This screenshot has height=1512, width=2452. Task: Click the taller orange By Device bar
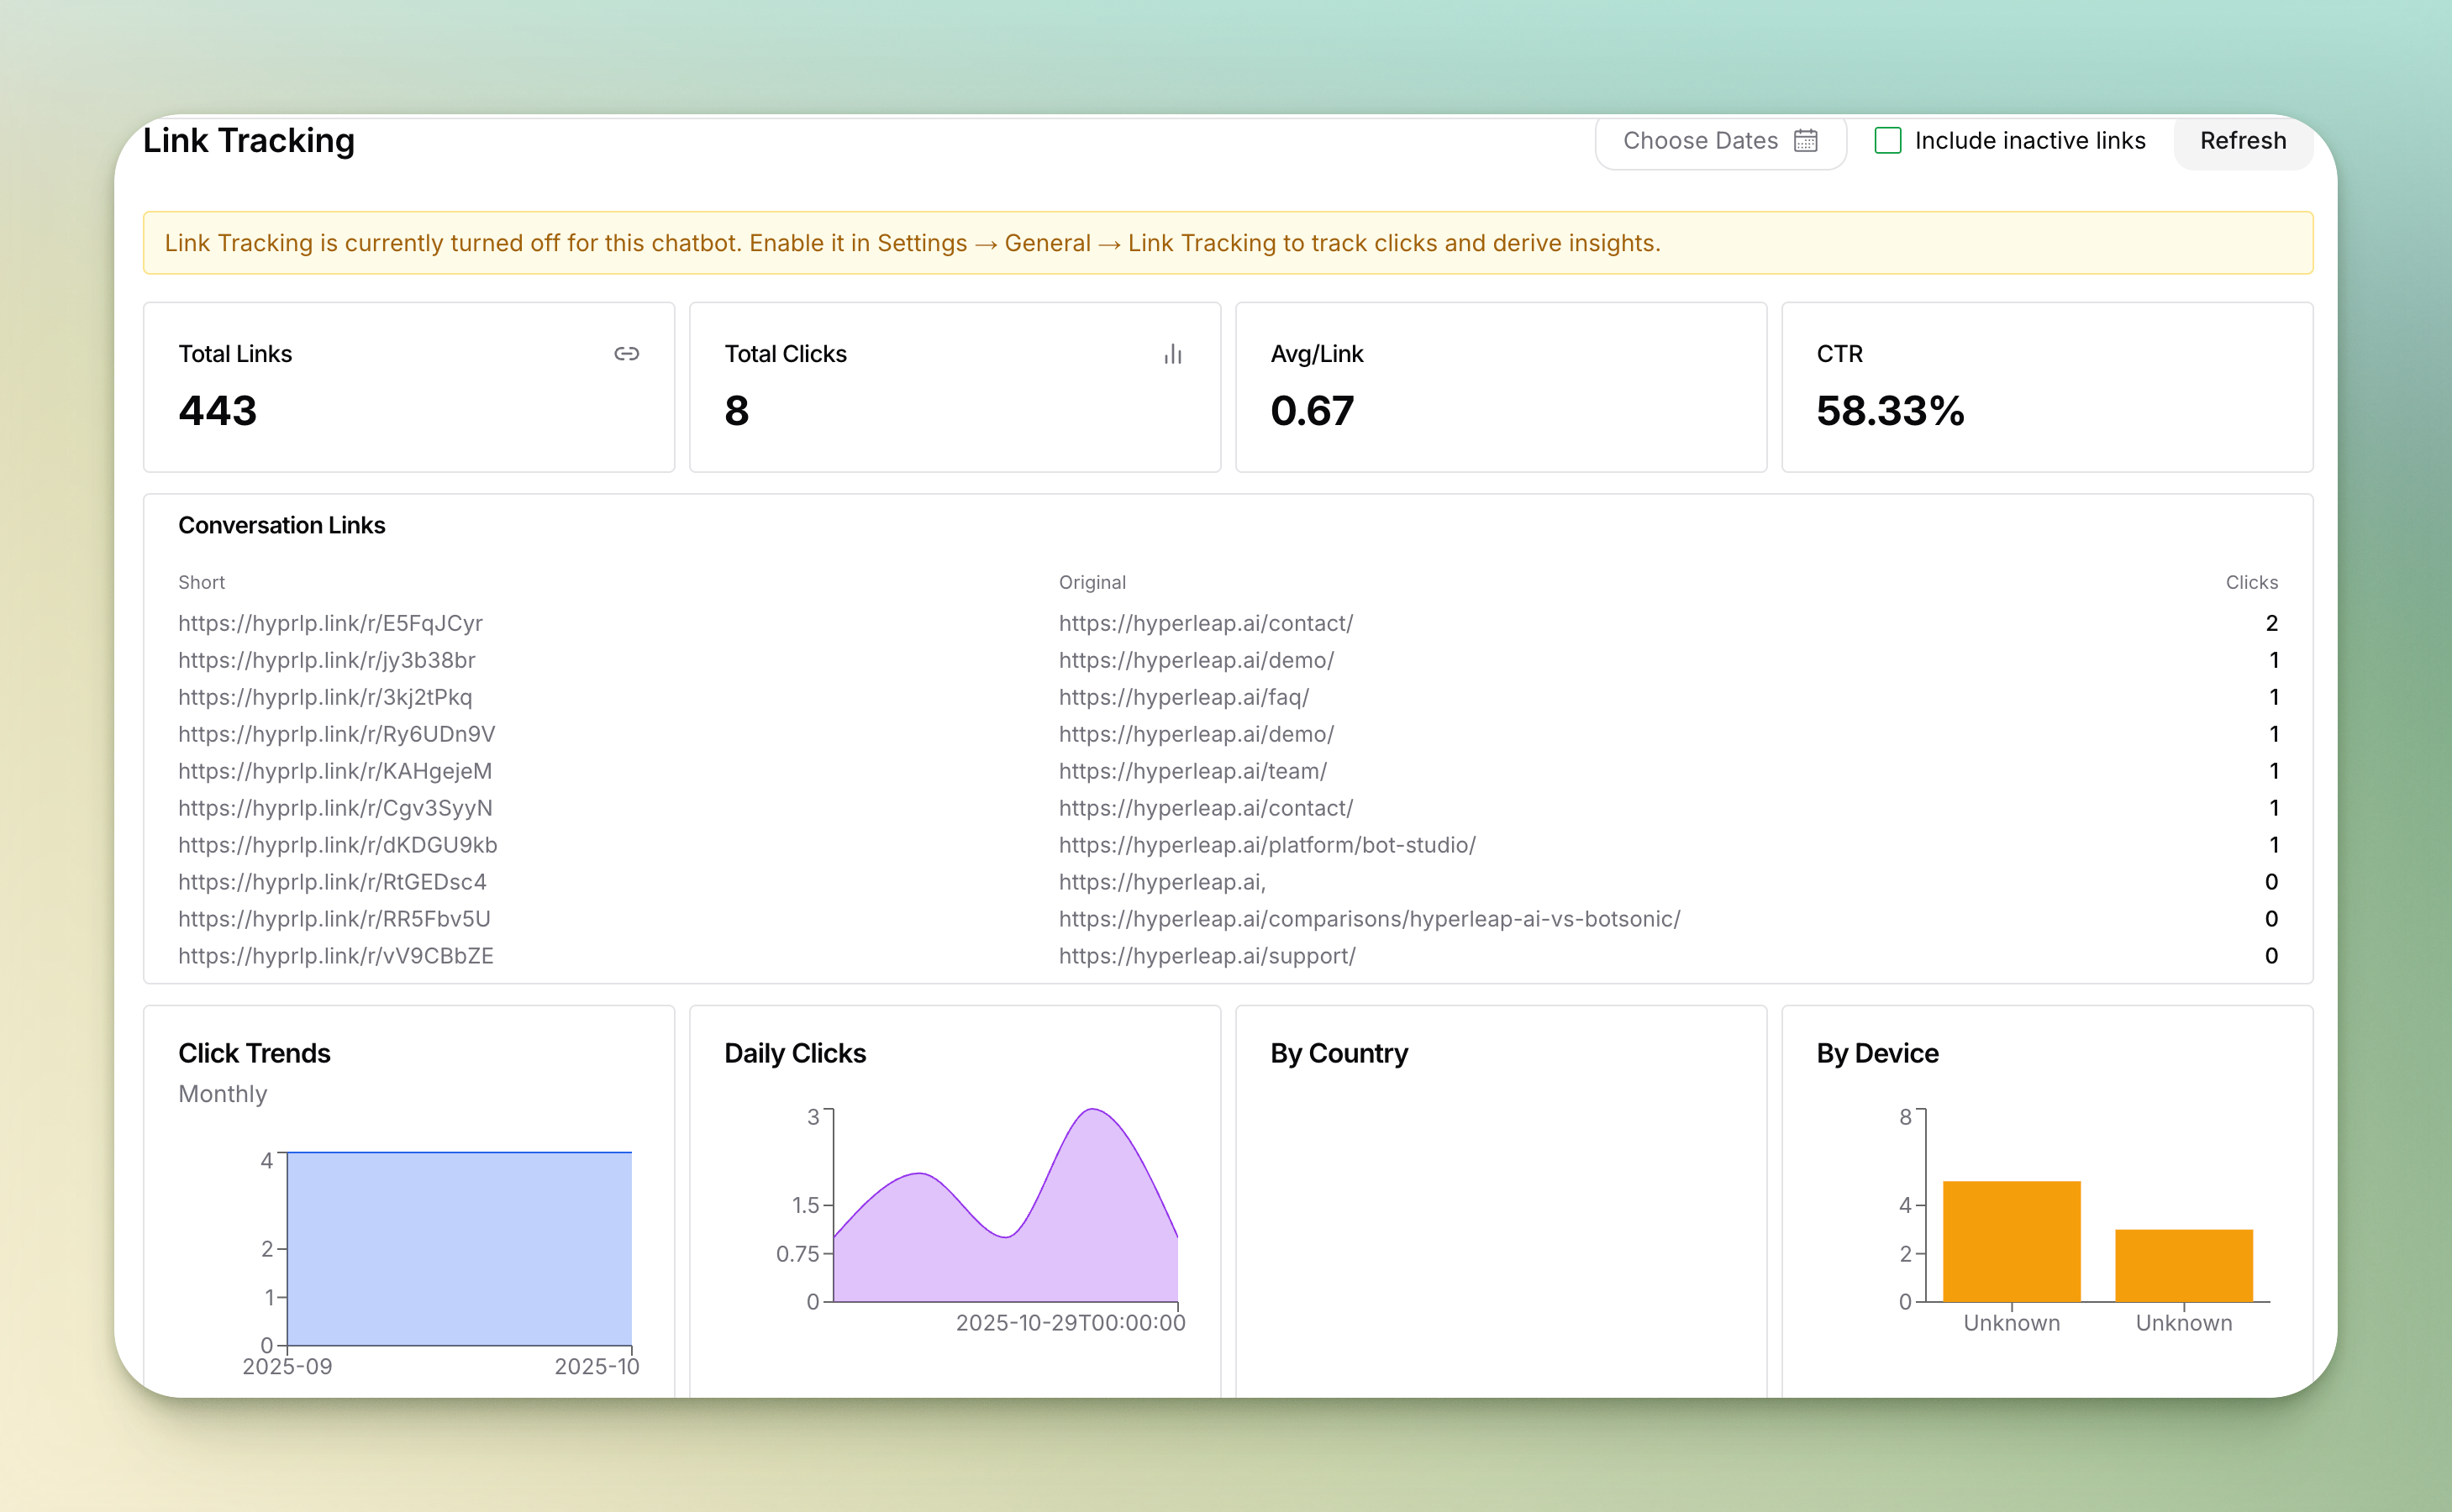tap(2011, 1242)
